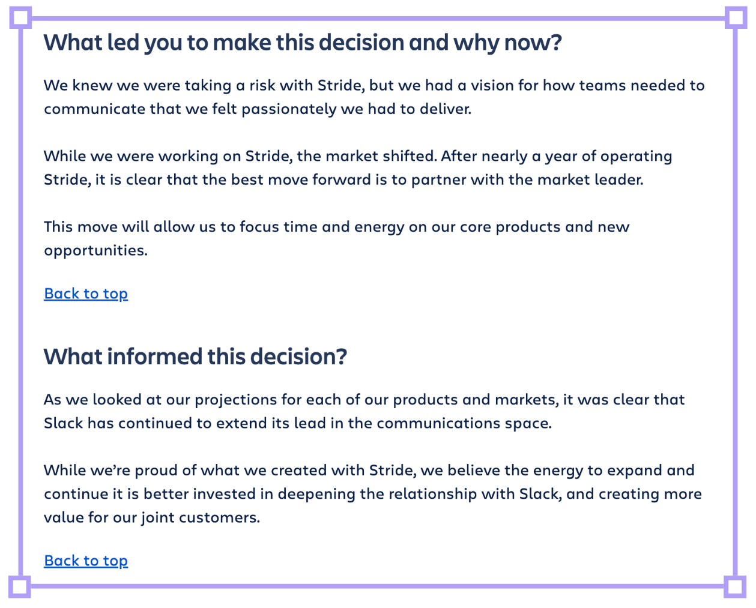Click the bottom edge of the purple selection border
This screenshot has width=756, height=608.
click(377, 586)
